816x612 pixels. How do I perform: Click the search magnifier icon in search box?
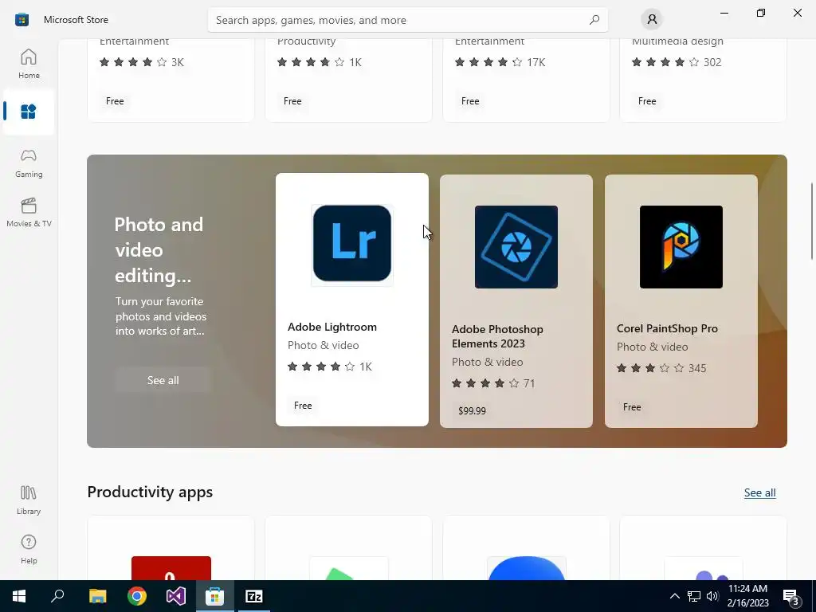(x=594, y=20)
